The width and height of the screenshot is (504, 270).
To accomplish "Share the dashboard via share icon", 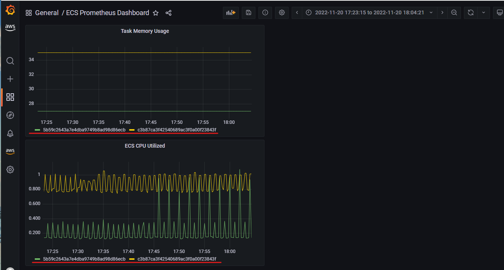I will [169, 13].
